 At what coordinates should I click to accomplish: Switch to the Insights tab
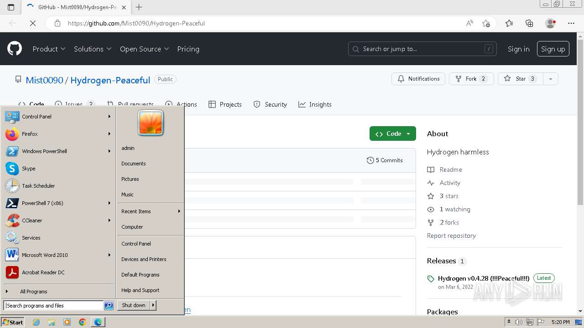pyautogui.click(x=315, y=104)
